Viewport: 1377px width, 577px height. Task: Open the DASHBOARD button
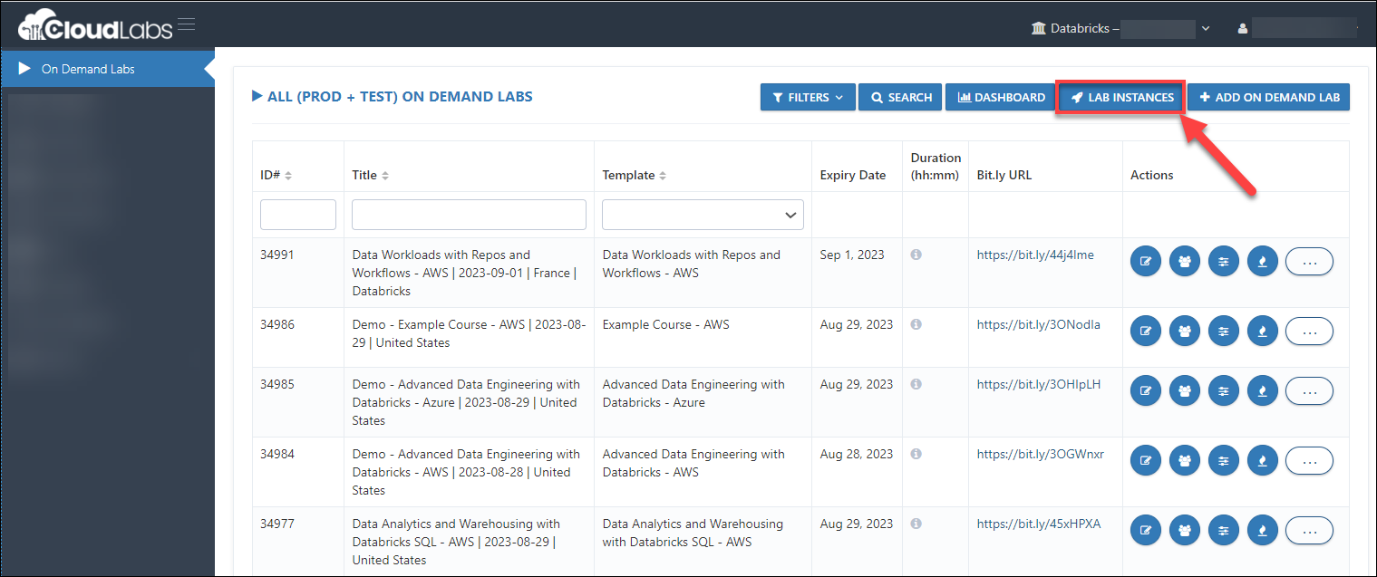click(1001, 97)
